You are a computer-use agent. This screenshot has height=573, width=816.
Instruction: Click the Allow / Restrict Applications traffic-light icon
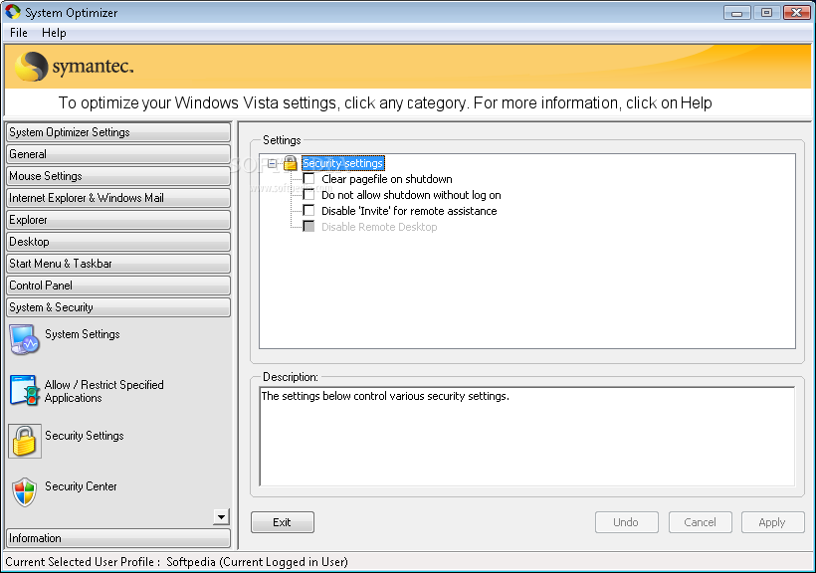tap(25, 390)
